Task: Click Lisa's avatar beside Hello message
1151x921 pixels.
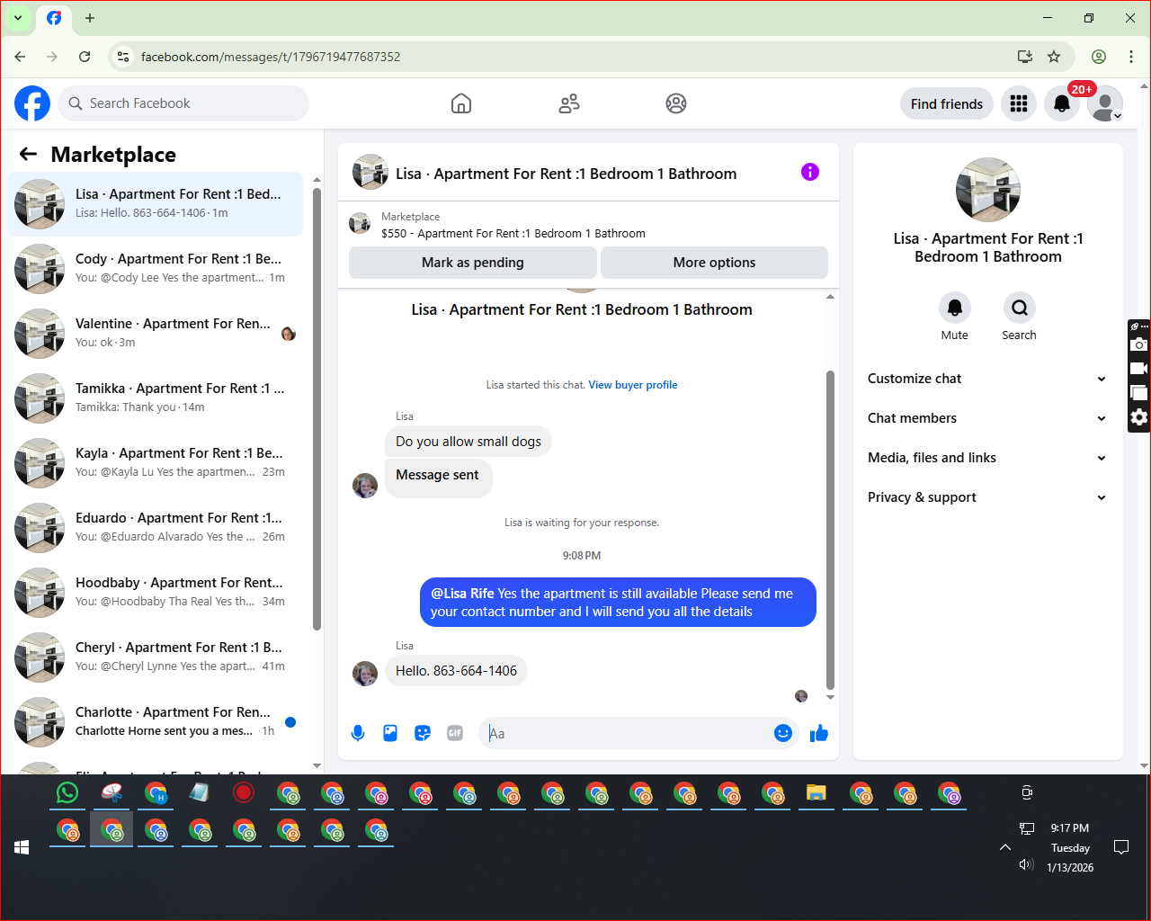Action: coord(365,673)
